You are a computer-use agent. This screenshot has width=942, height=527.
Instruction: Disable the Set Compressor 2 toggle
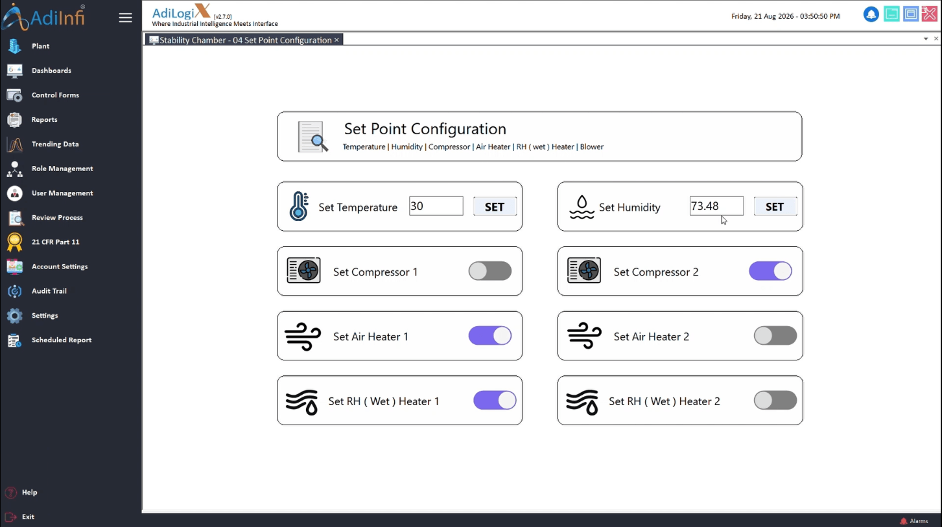coord(771,271)
